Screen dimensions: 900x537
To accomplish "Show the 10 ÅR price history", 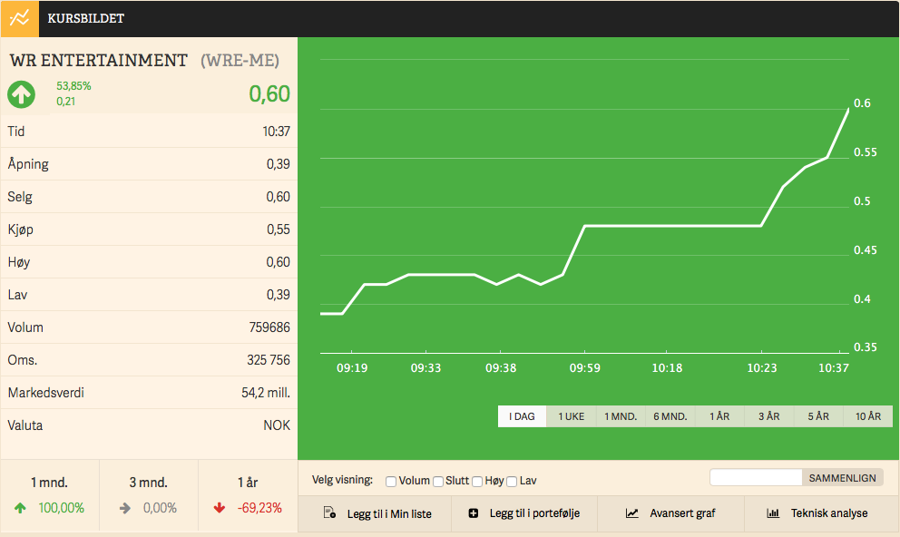I will [x=868, y=416].
